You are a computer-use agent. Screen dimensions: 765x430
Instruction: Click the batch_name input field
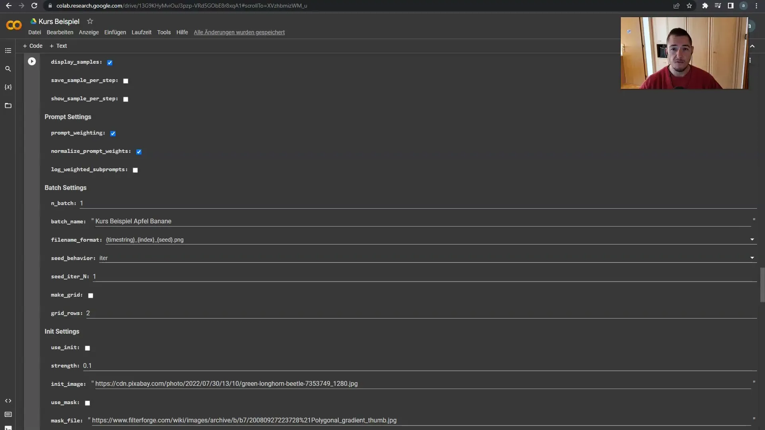[423, 221]
